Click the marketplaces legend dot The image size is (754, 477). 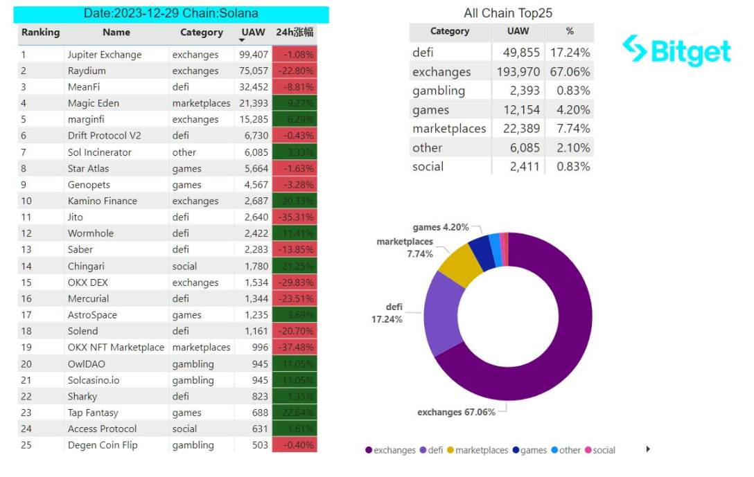coord(450,450)
